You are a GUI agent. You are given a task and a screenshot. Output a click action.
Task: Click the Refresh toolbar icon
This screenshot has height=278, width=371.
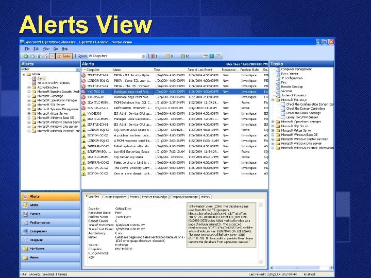click(x=39, y=56)
